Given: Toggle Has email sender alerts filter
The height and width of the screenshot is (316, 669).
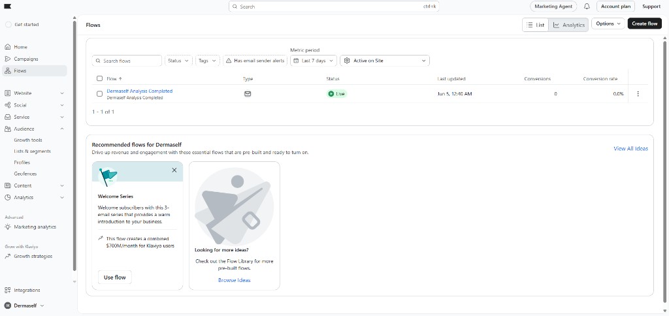Looking at the screenshot, I should click(x=255, y=61).
